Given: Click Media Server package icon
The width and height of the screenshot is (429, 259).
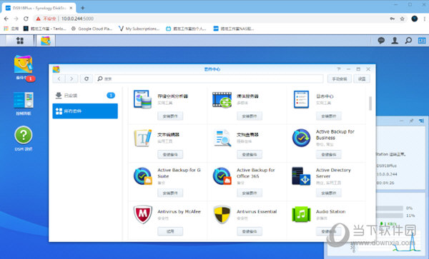Looking at the screenshot, I should [x=222, y=100].
